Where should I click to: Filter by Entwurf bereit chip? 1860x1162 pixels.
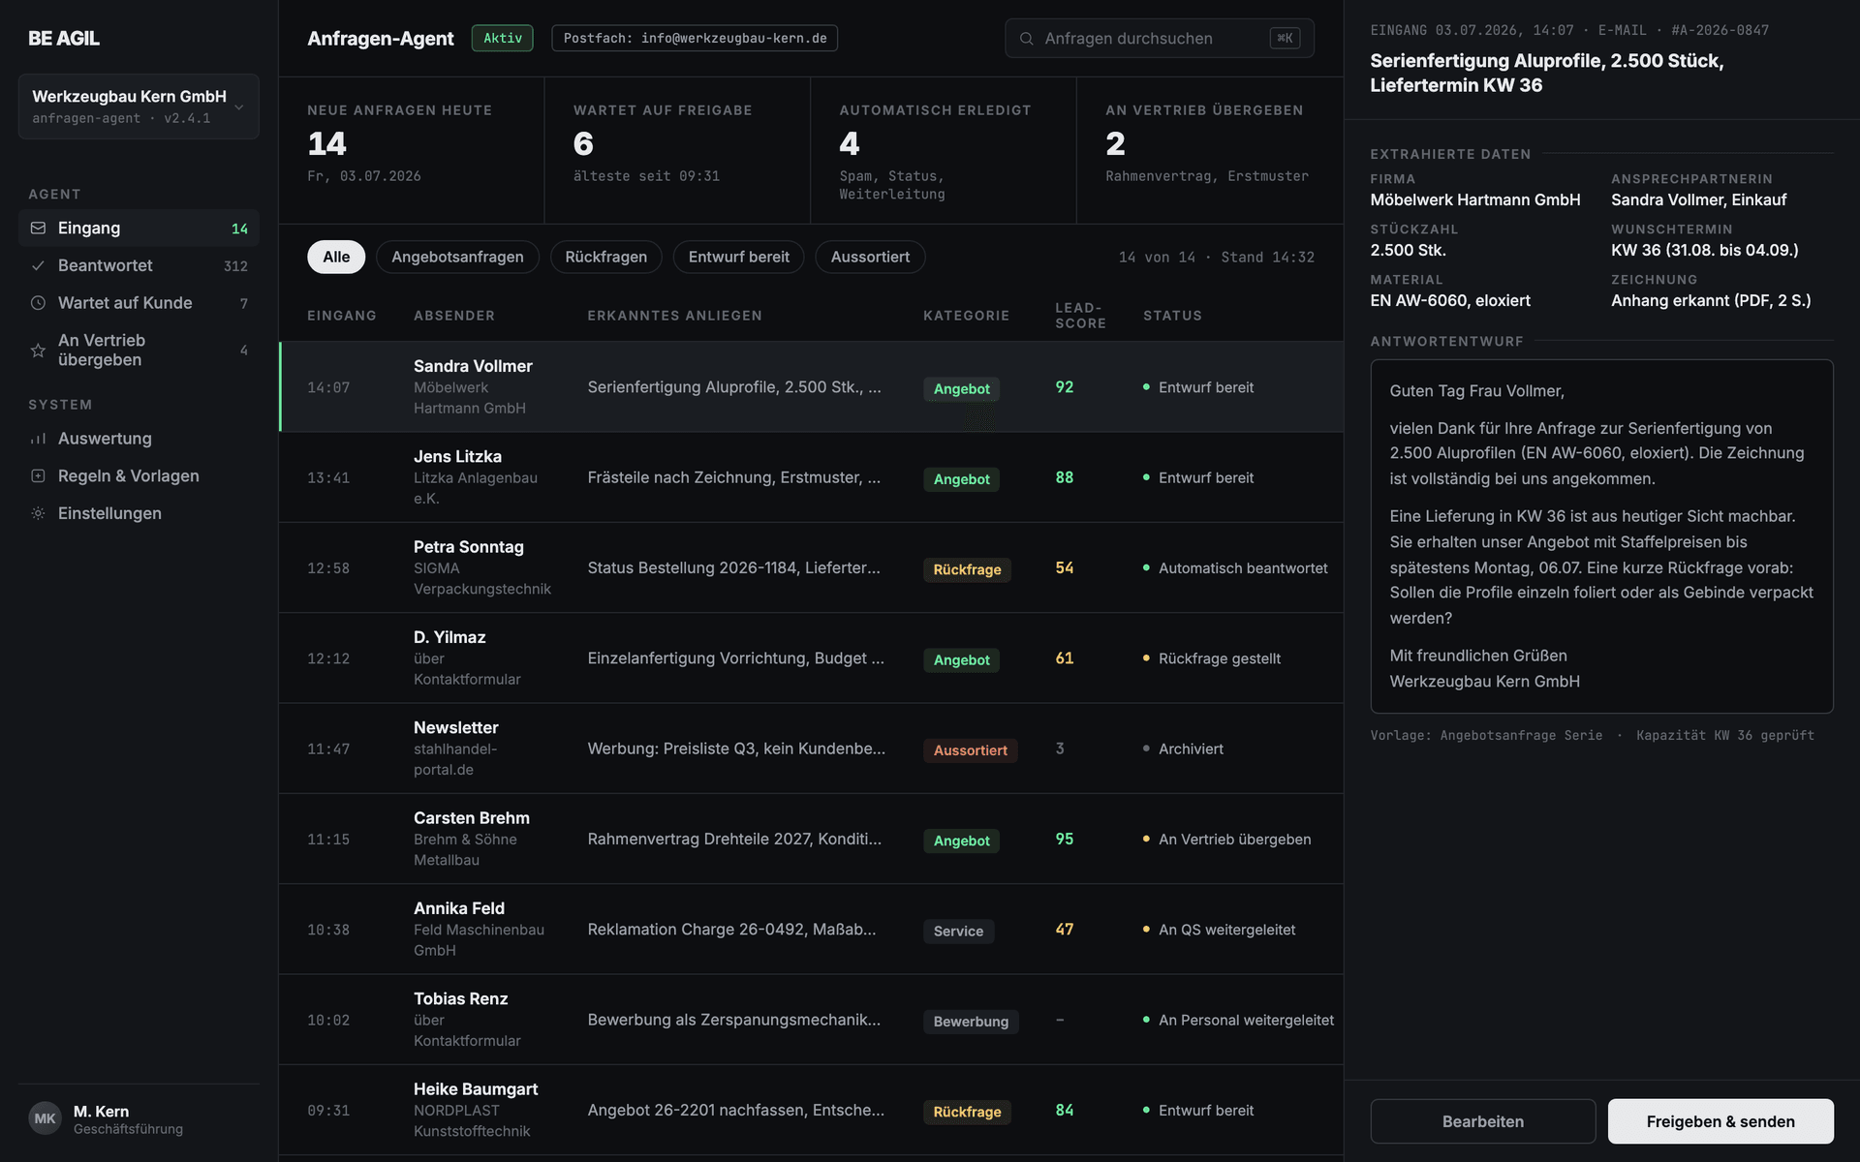point(739,257)
